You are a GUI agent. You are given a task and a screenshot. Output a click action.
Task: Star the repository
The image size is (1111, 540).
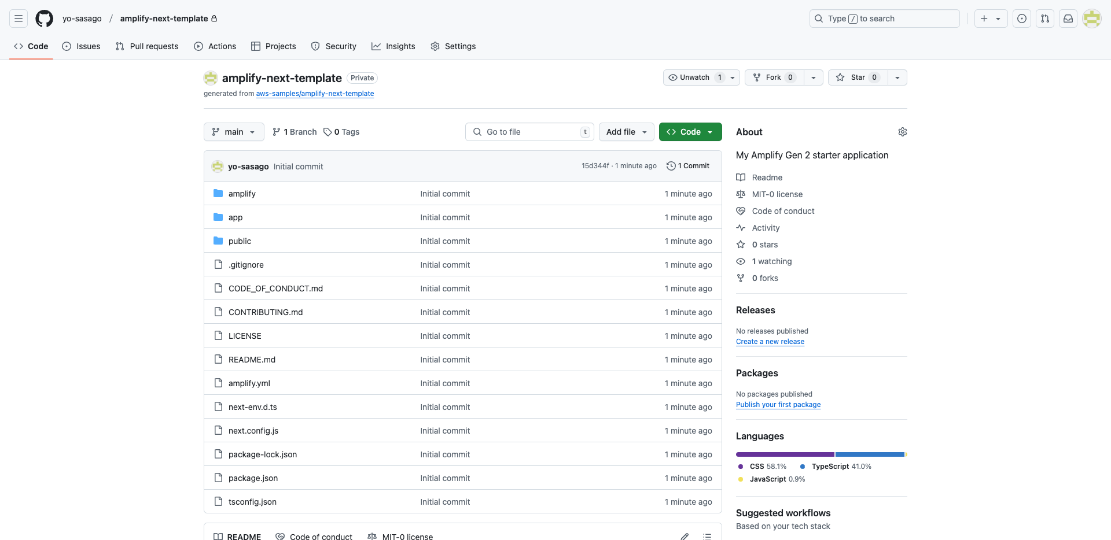point(858,77)
